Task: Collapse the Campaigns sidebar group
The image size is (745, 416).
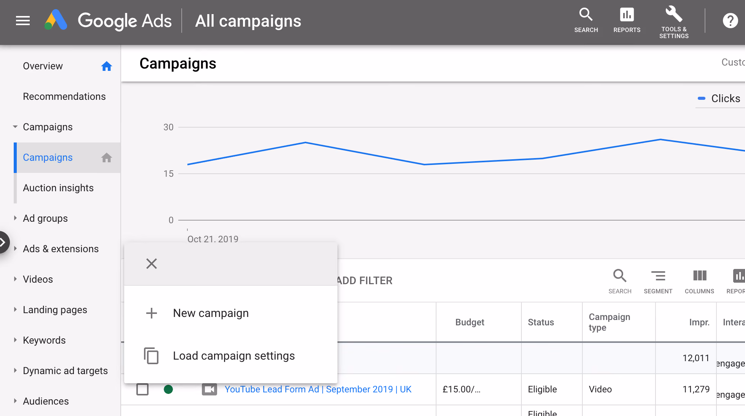Action: tap(15, 127)
